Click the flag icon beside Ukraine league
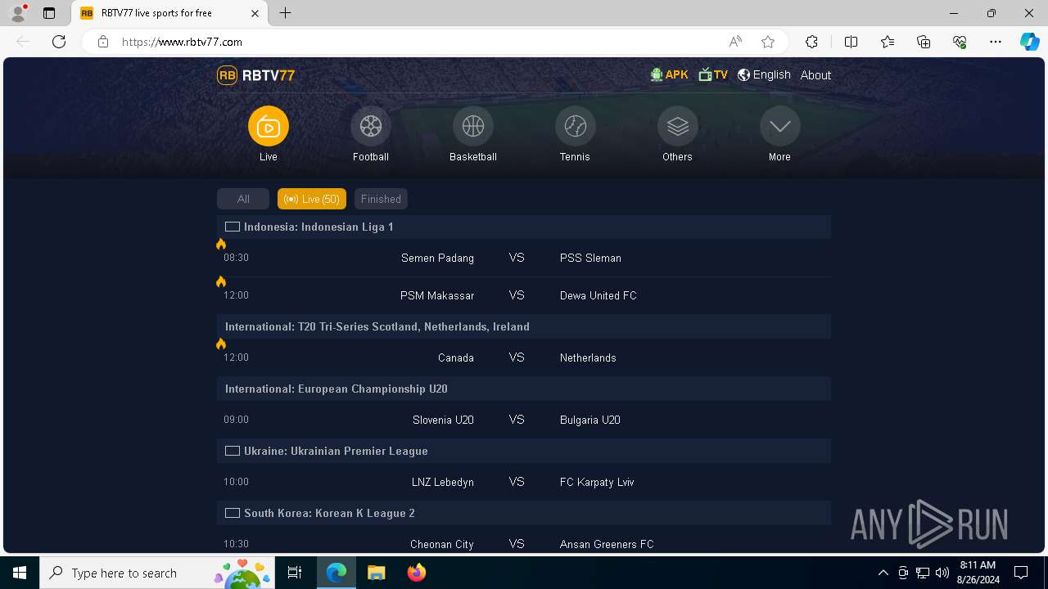This screenshot has height=589, width=1048. [x=233, y=451]
